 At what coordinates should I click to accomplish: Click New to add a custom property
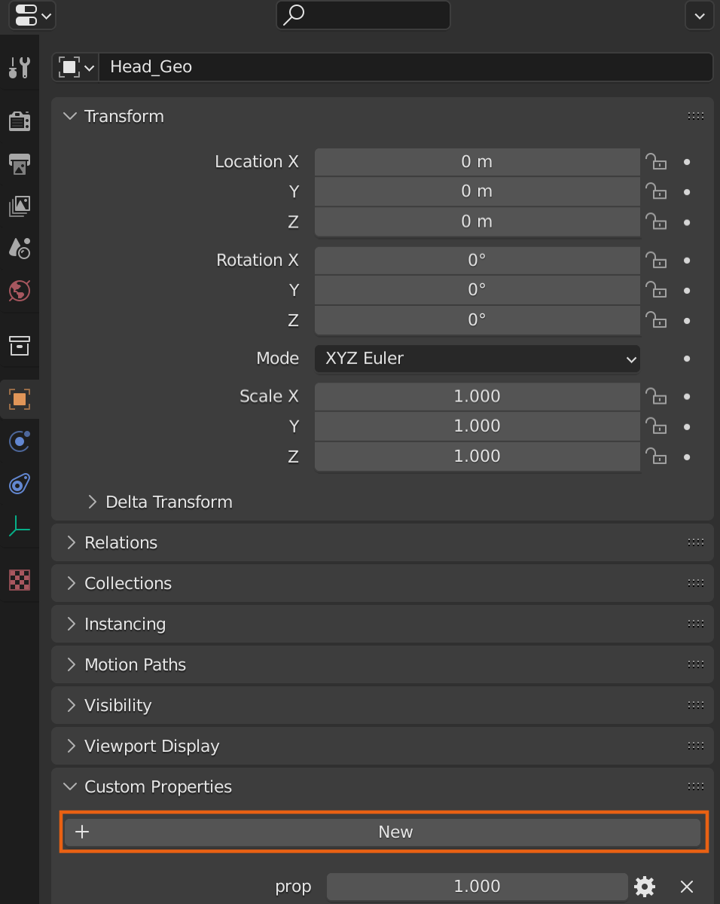[383, 832]
